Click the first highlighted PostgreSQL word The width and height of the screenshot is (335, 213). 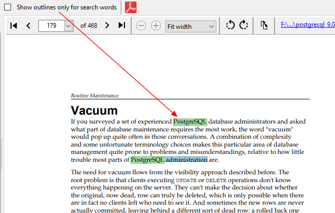[190, 121]
